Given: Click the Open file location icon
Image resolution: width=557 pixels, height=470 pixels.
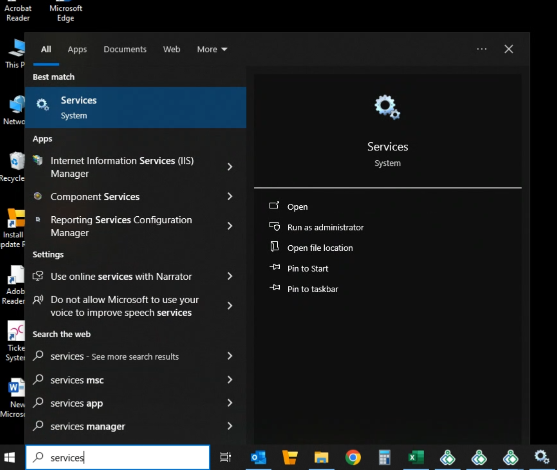Looking at the screenshot, I should [274, 247].
